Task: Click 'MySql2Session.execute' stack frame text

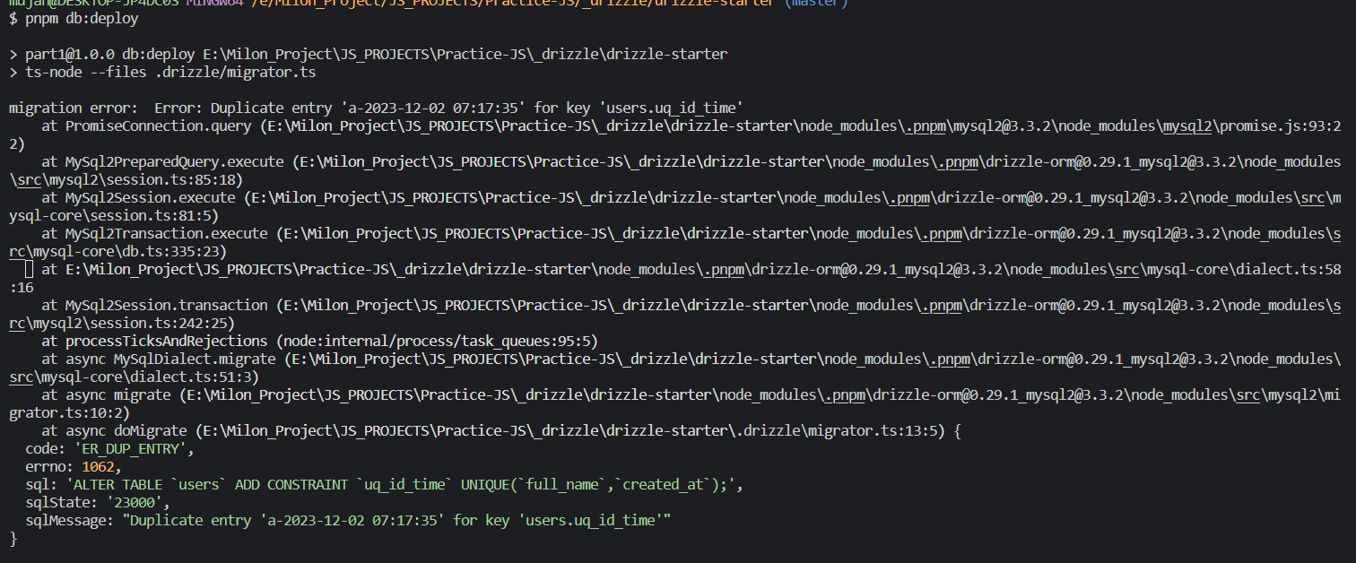Action: [151, 197]
